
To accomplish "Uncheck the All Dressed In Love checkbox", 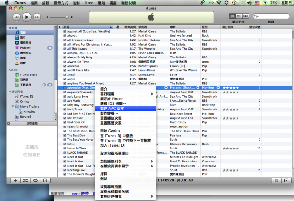I will pos(65,40).
